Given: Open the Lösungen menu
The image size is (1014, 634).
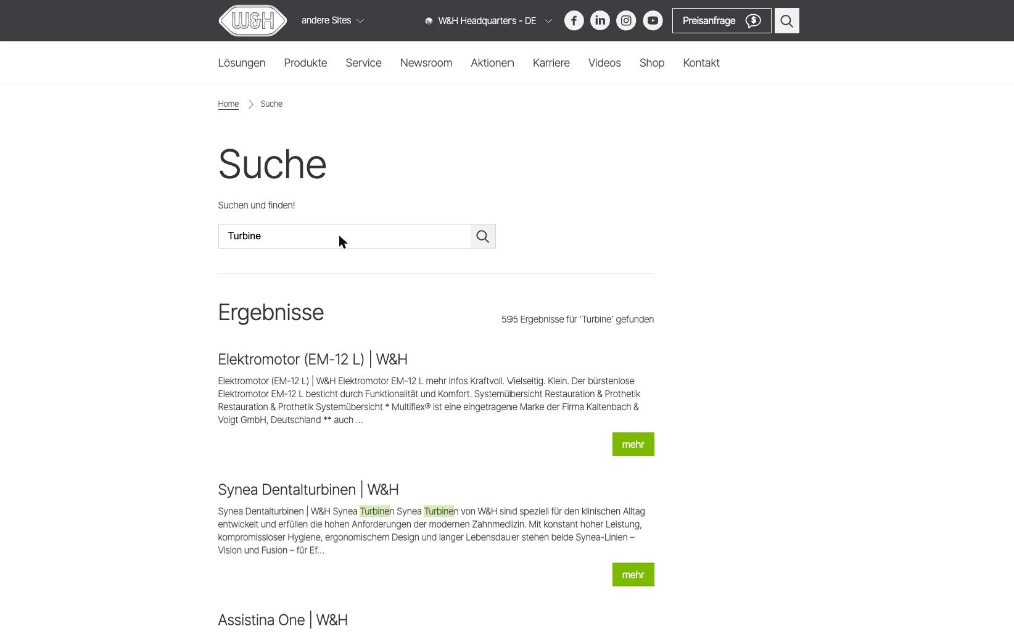Looking at the screenshot, I should [242, 63].
